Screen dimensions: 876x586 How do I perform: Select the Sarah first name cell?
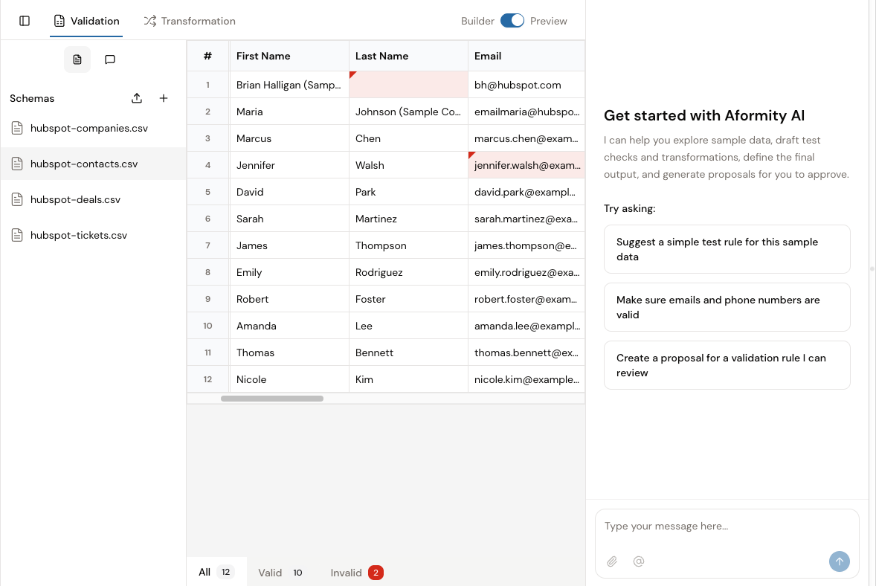pyautogui.click(x=289, y=219)
